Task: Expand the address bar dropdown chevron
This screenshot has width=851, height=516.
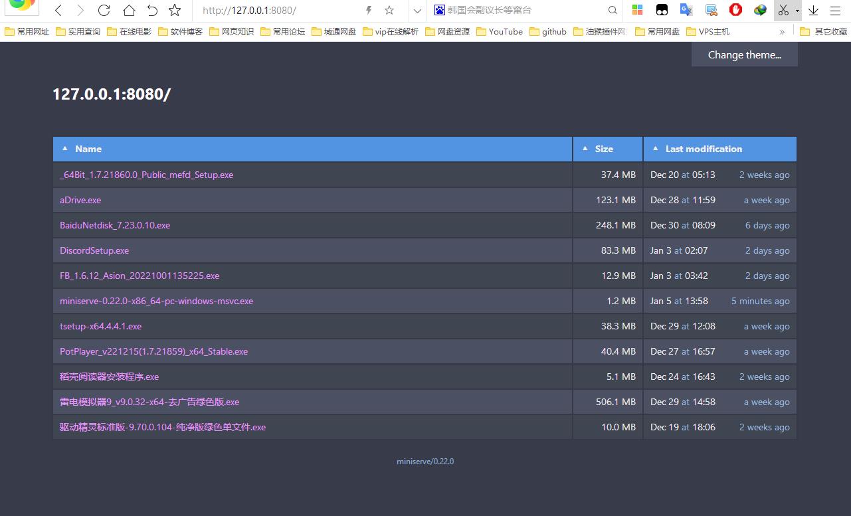Action: (x=417, y=10)
